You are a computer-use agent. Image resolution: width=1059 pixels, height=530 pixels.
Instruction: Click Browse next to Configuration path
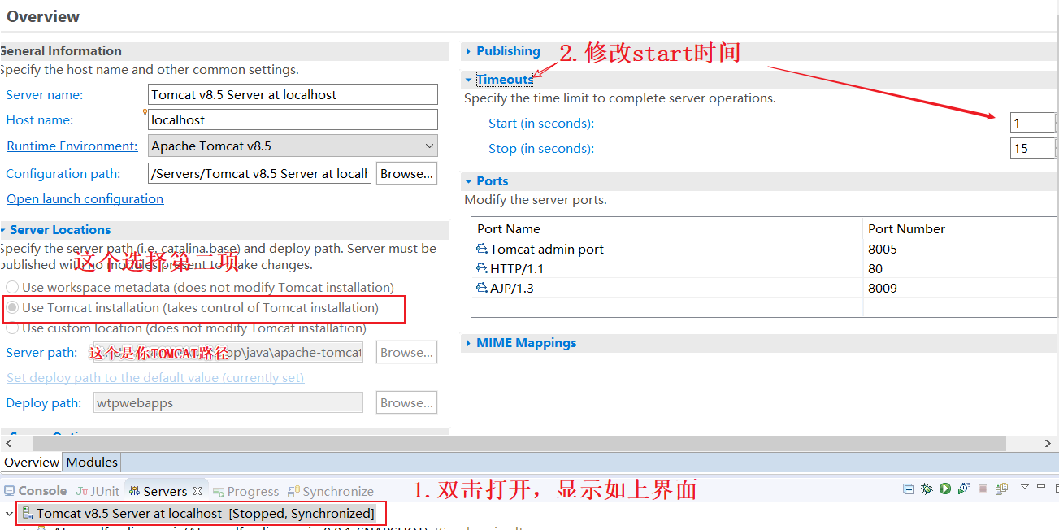(406, 173)
